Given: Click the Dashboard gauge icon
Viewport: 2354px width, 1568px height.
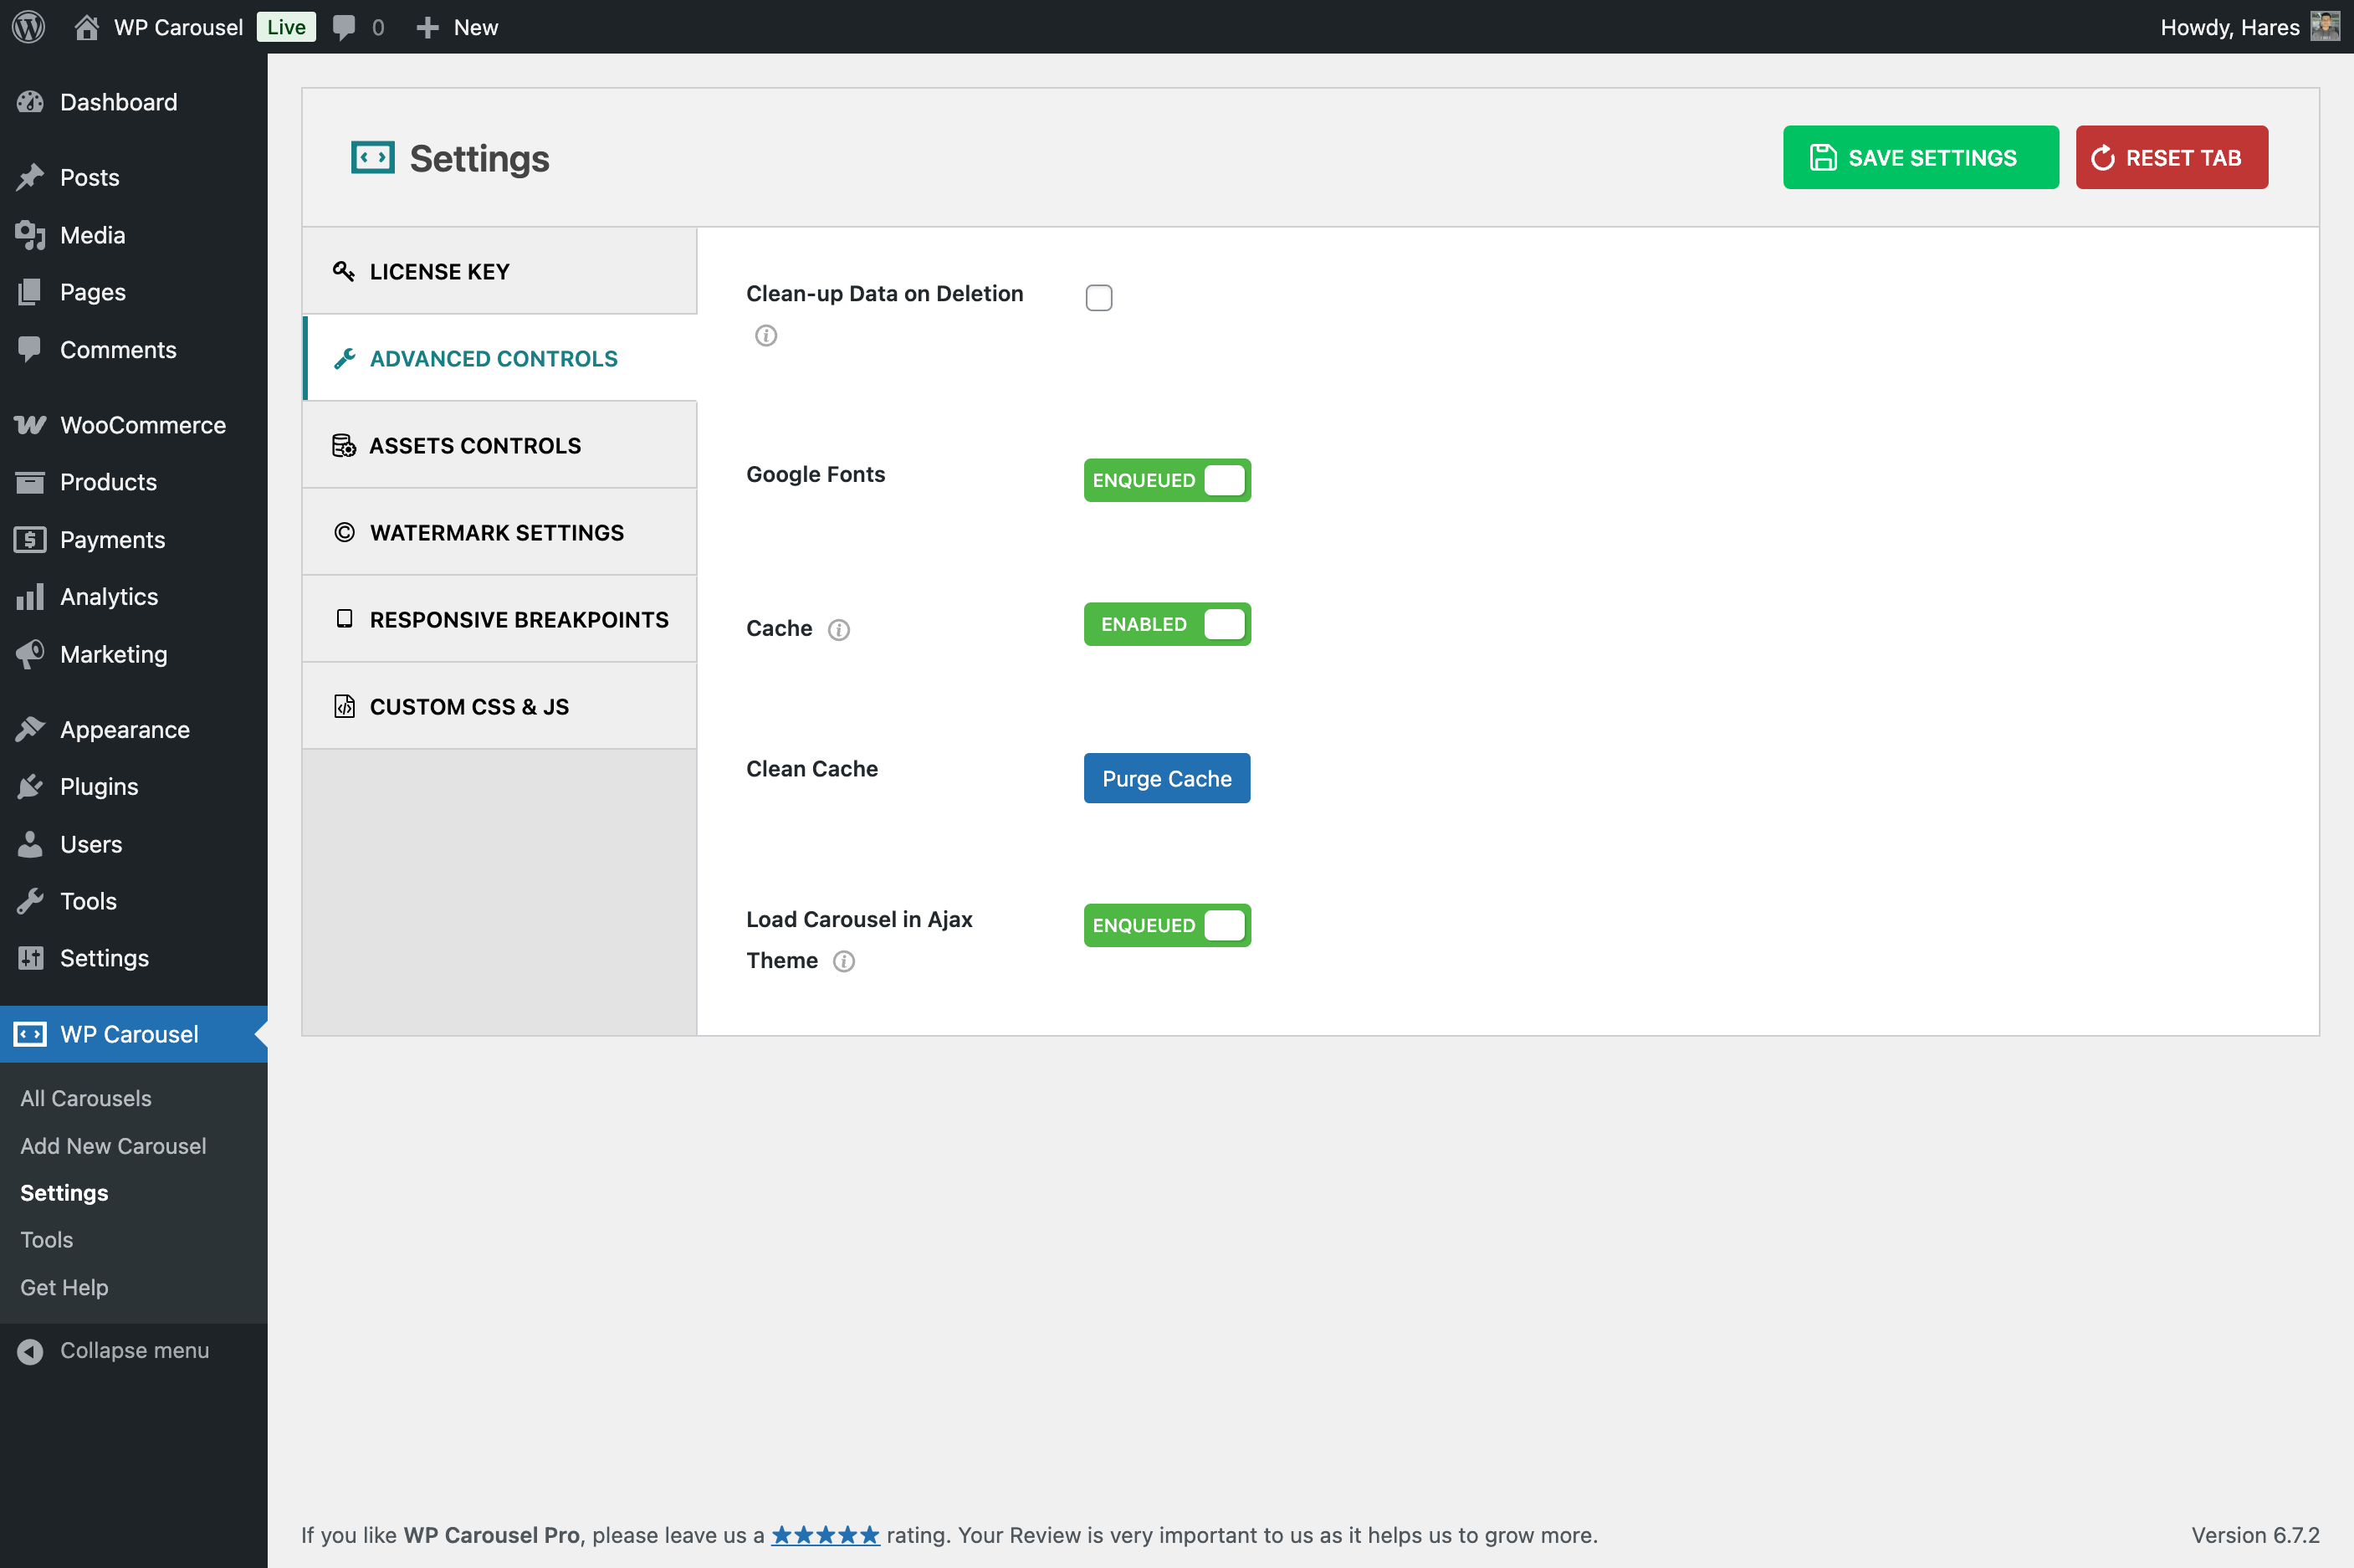Looking at the screenshot, I should click(30, 102).
